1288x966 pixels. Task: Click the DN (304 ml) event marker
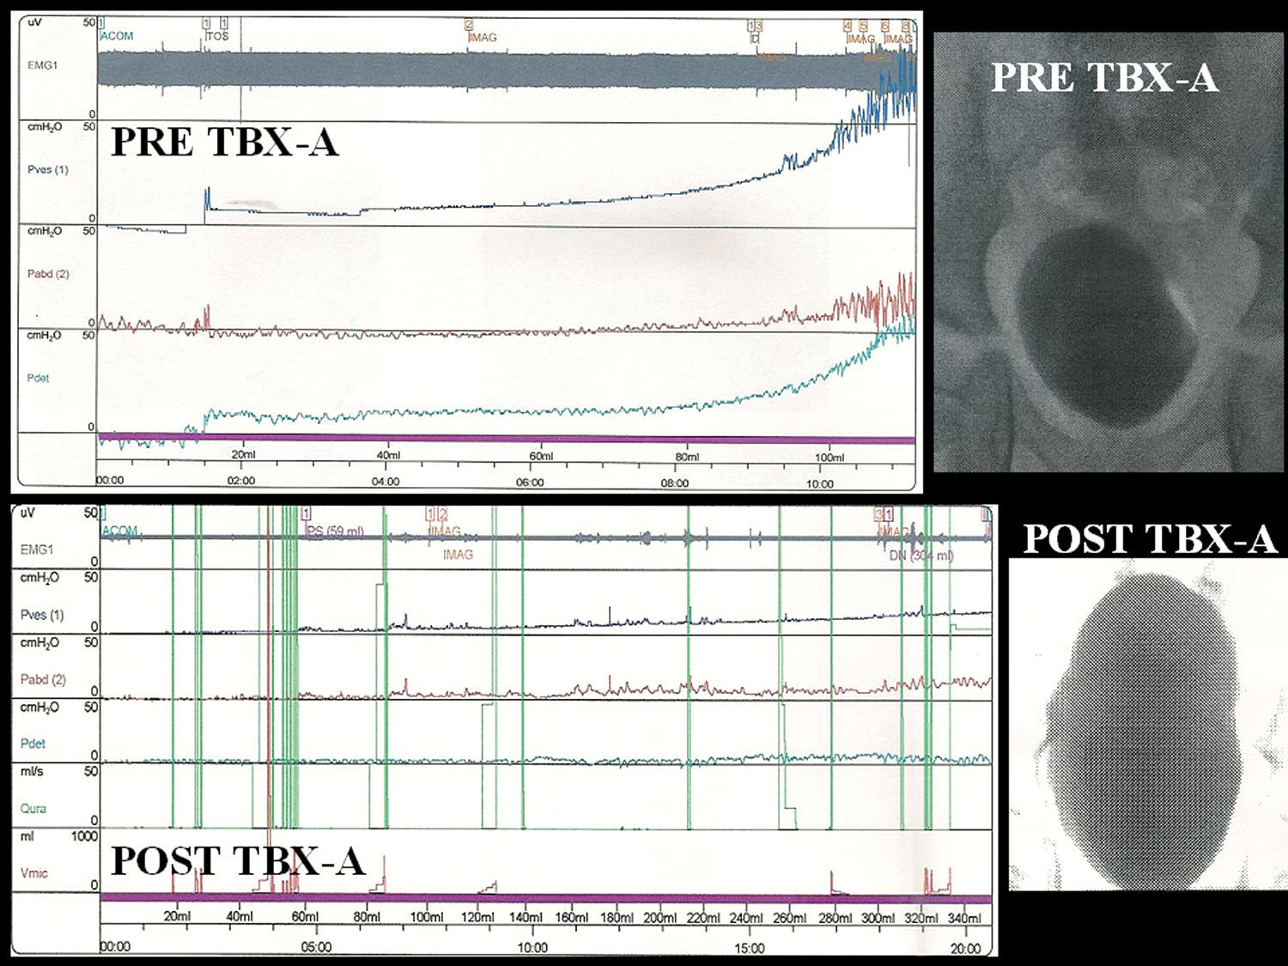[x=920, y=556]
